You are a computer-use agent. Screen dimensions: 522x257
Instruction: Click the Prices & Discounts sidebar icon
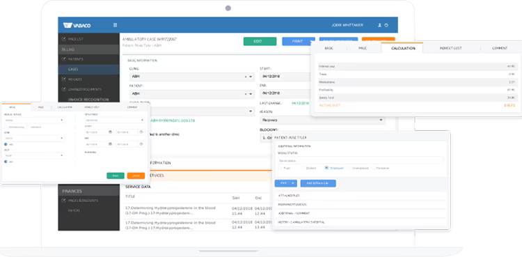(x=63, y=201)
